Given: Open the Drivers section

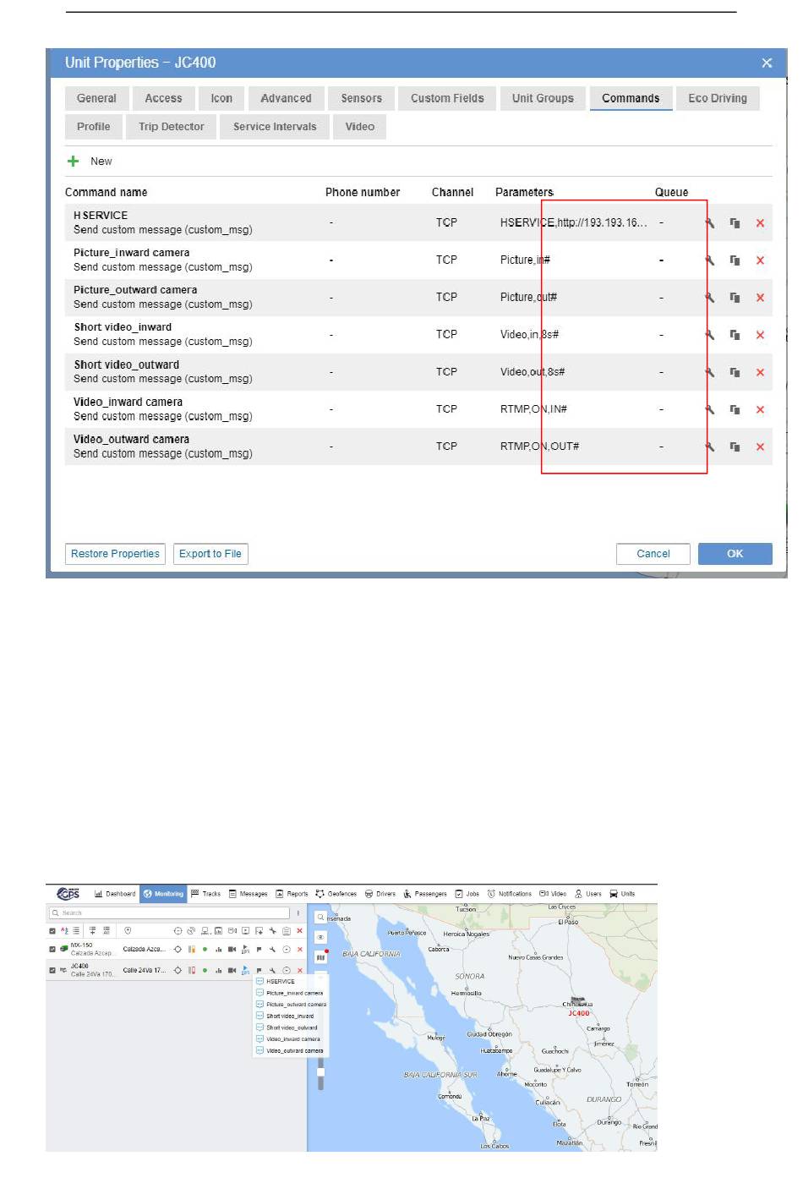Looking at the screenshot, I should point(380,894).
